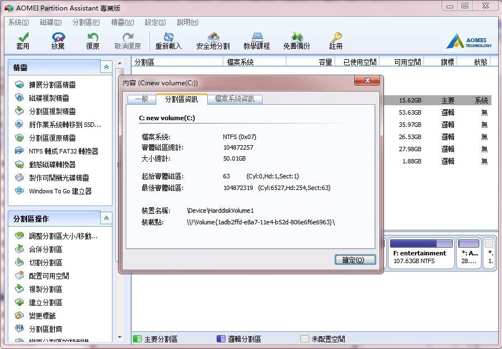Select the 建立分割區 operation
502x349 pixels.
(x=45, y=302)
